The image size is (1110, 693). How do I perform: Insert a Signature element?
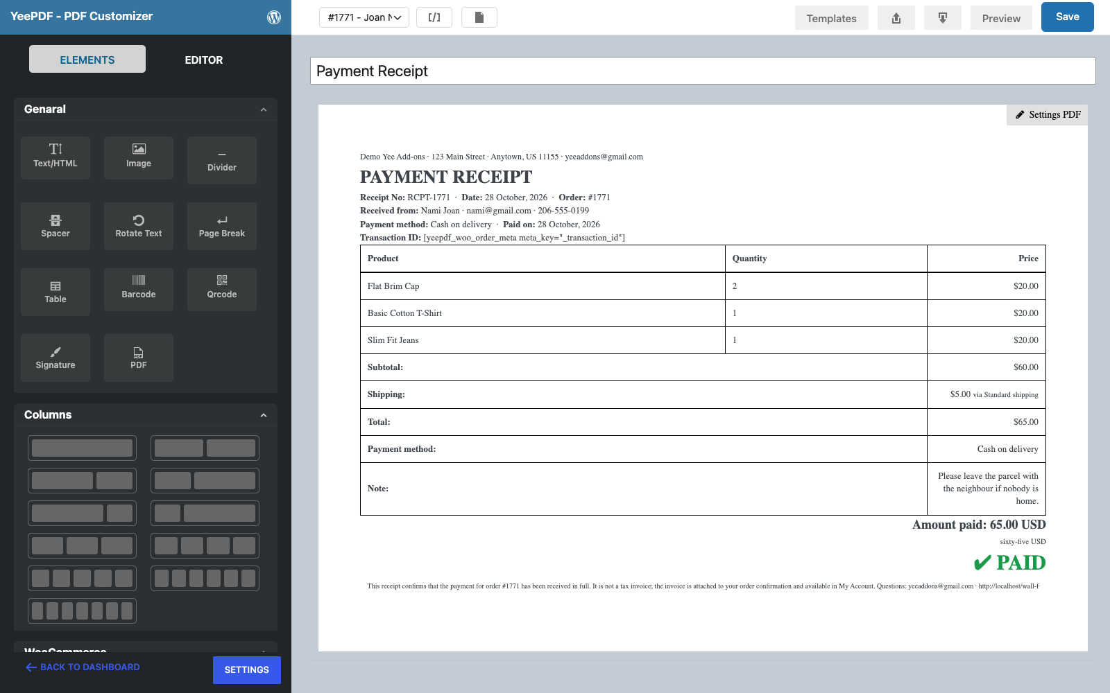click(55, 358)
